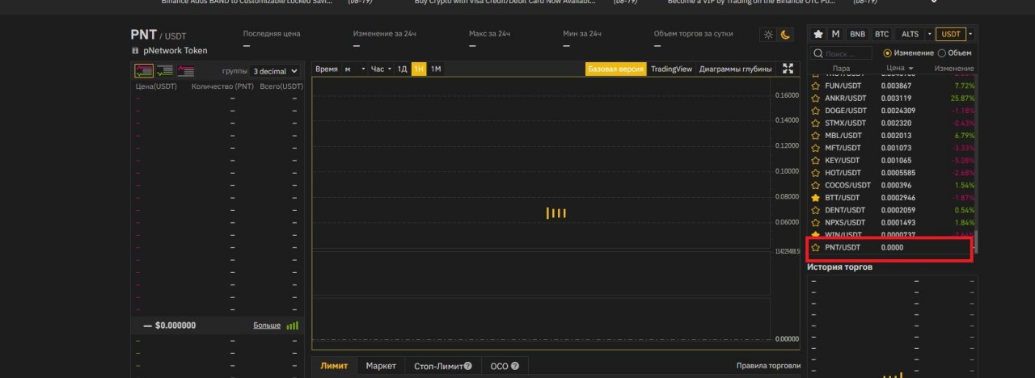This screenshot has width=1035, height=378.
Task: Show buy-orders-only order book view
Action: pos(164,71)
